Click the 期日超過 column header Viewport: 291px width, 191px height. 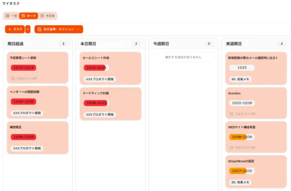[16, 44]
